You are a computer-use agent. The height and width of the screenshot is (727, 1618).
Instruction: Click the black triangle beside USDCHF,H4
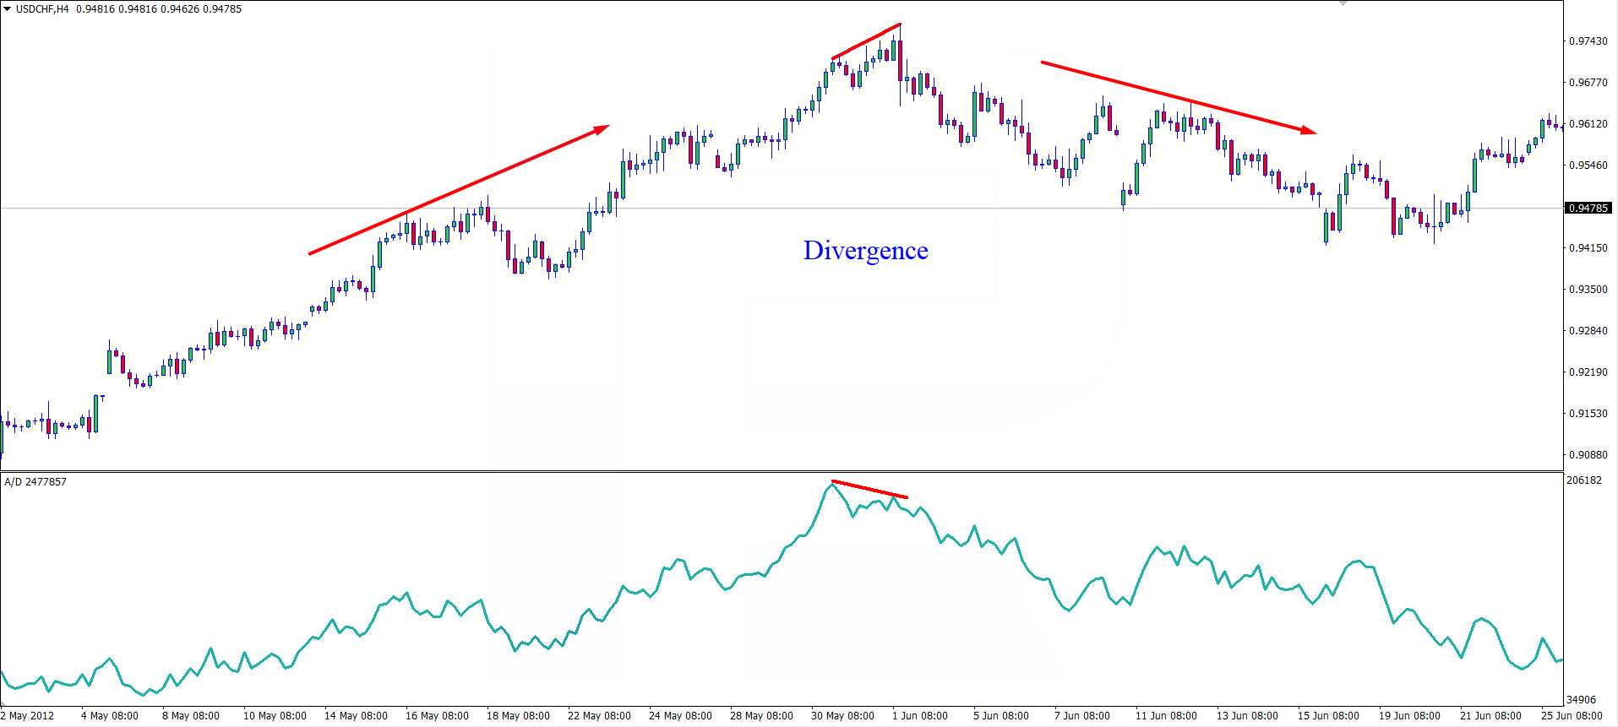7,9
